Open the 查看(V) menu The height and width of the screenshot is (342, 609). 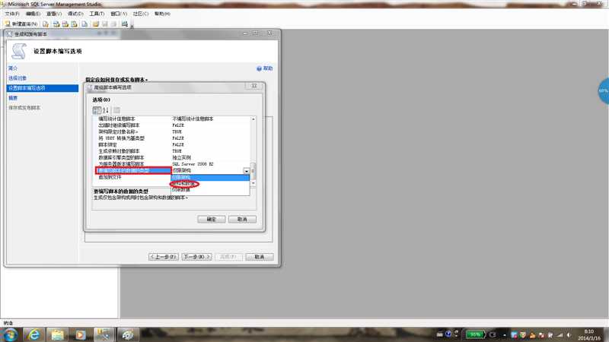(54, 14)
